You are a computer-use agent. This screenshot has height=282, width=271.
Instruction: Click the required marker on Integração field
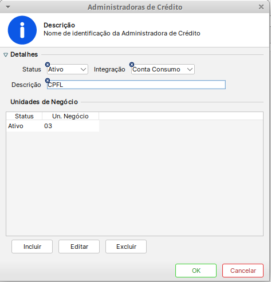[x=132, y=65]
